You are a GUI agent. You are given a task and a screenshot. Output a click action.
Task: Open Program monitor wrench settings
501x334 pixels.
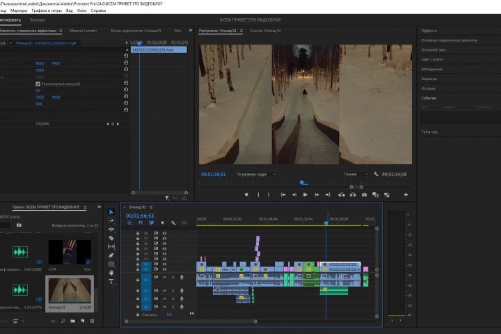point(375,173)
